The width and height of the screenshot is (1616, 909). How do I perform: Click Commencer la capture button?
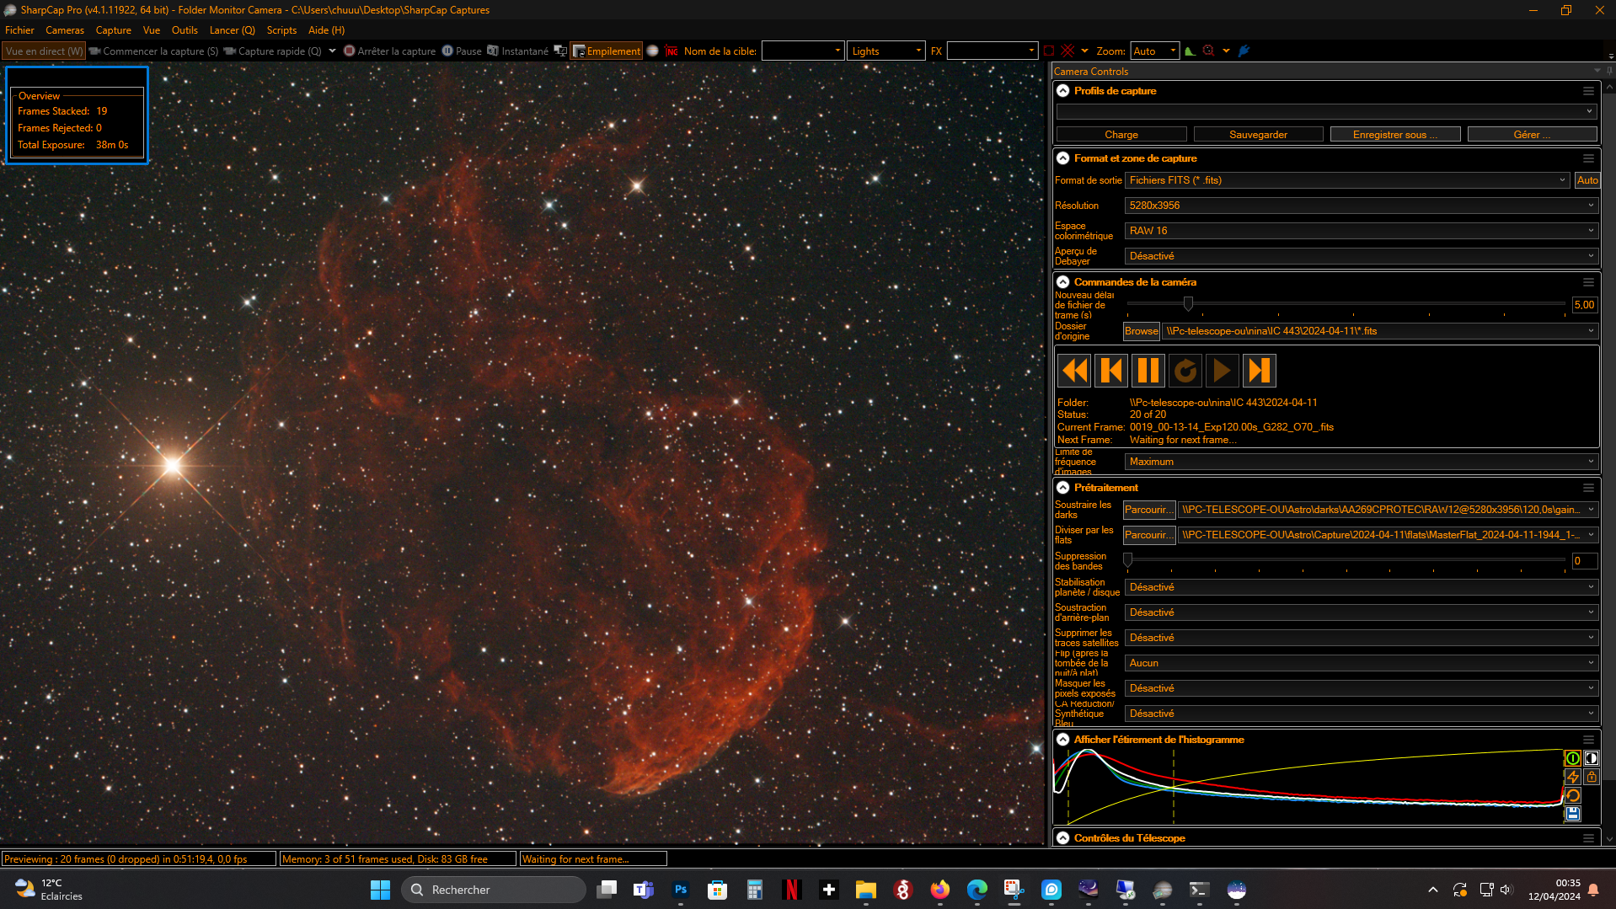153,51
